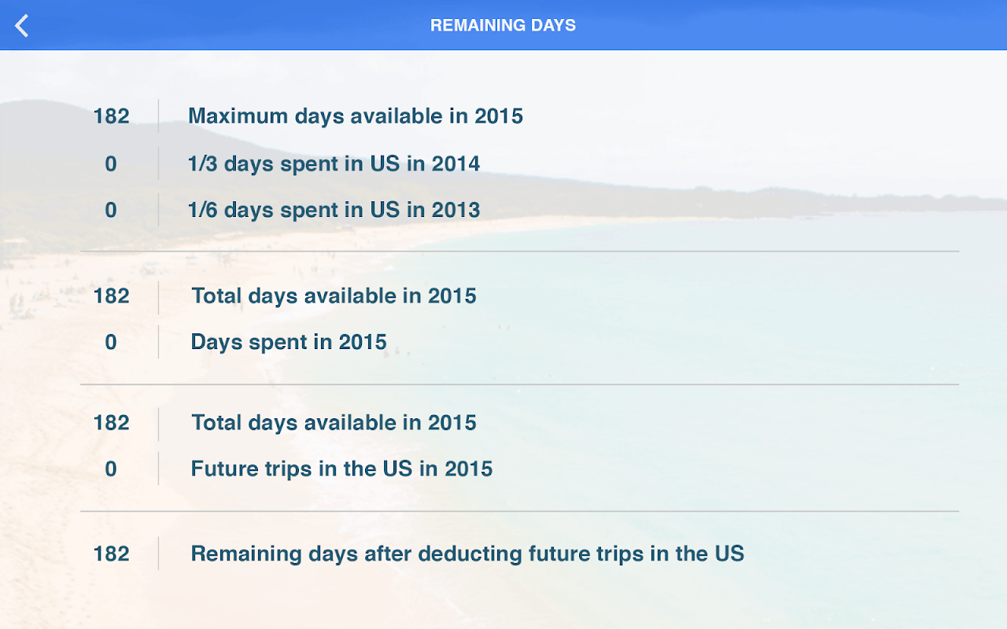Screen dimensions: 1007x629
Task: Click the divider line above the Remaining days row
Action: [x=519, y=511]
